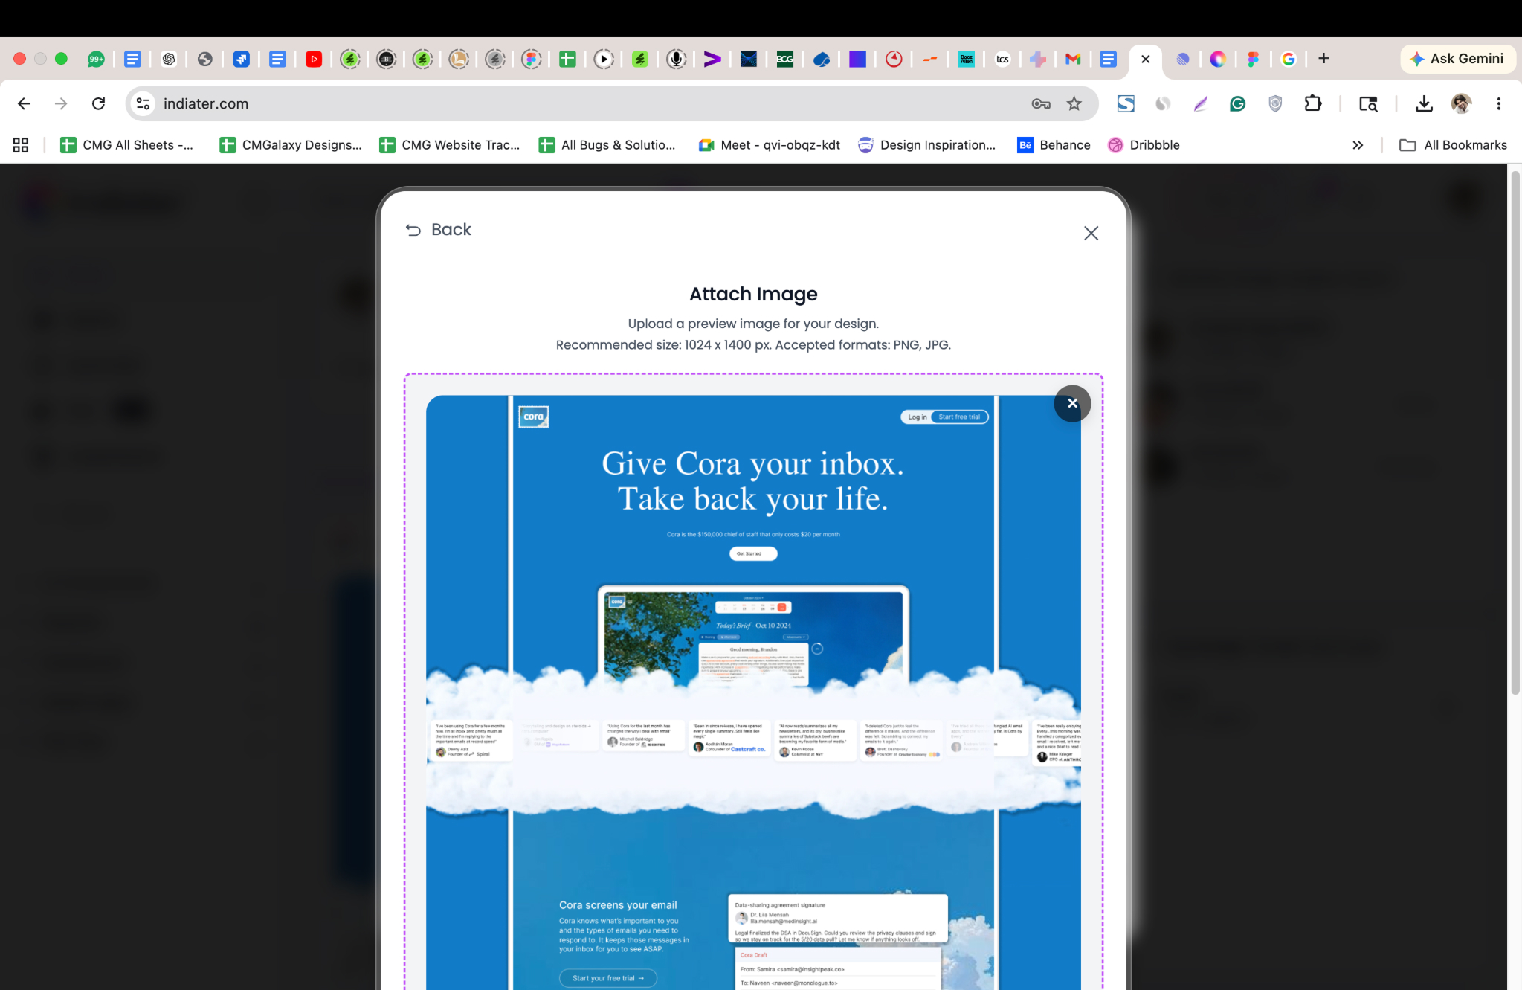
Task: Open the Behance bookmark
Action: click(1054, 145)
